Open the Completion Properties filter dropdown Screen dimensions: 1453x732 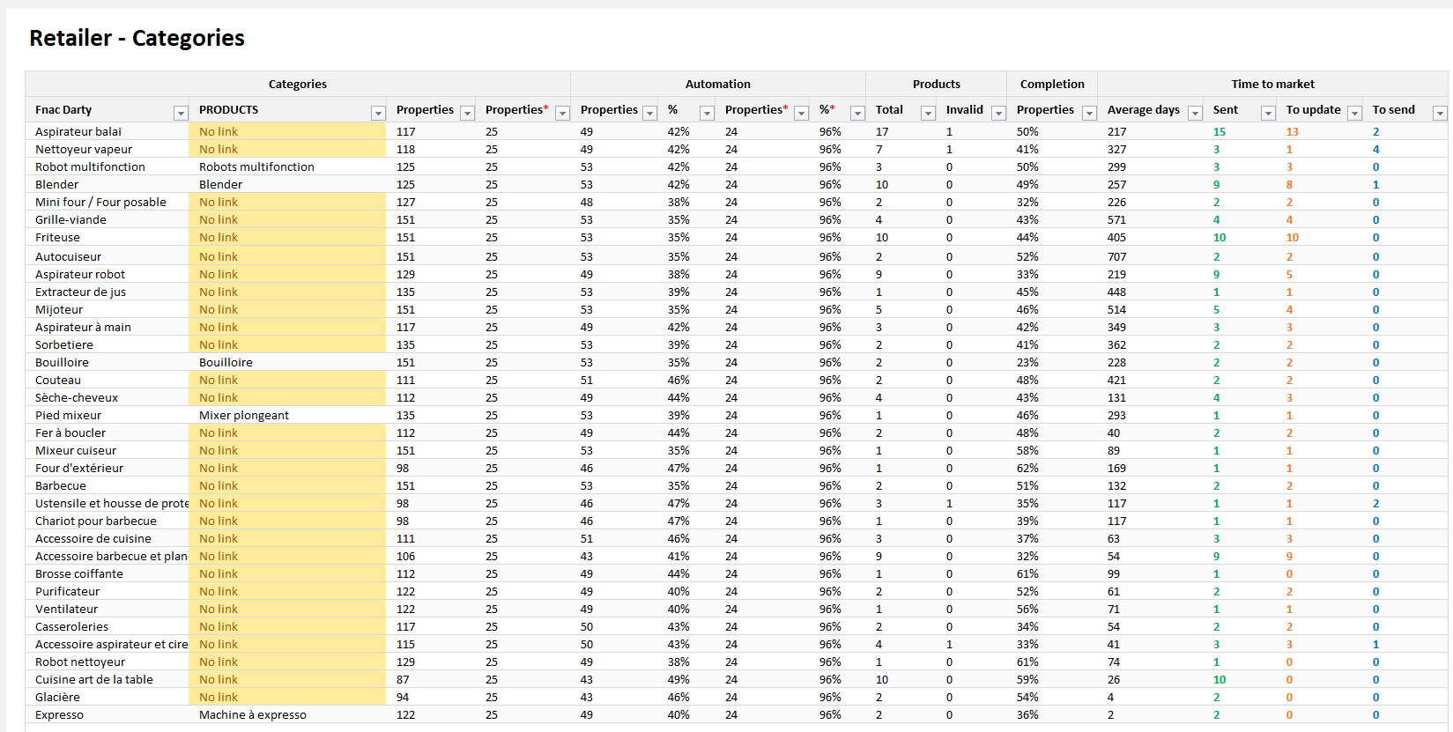pos(1089,113)
